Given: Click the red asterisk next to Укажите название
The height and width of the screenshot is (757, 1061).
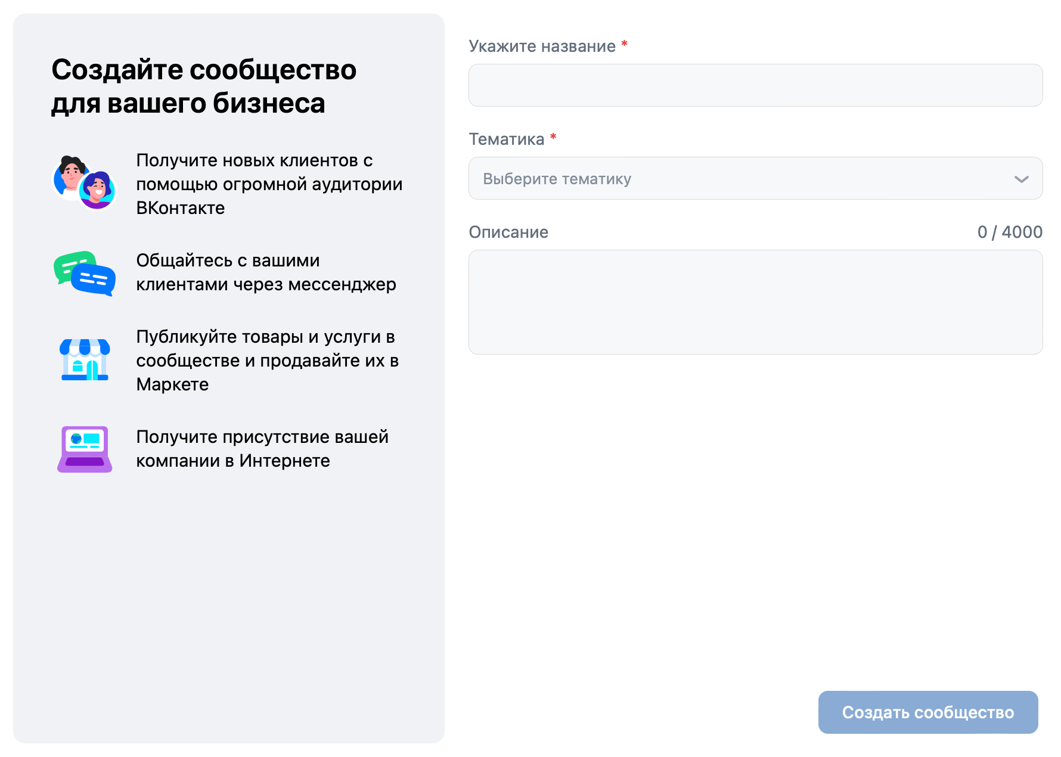Looking at the screenshot, I should coord(624,44).
